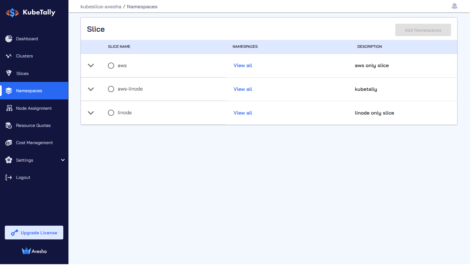
Task: Open the Node Assignment menu item
Action: [x=34, y=108]
